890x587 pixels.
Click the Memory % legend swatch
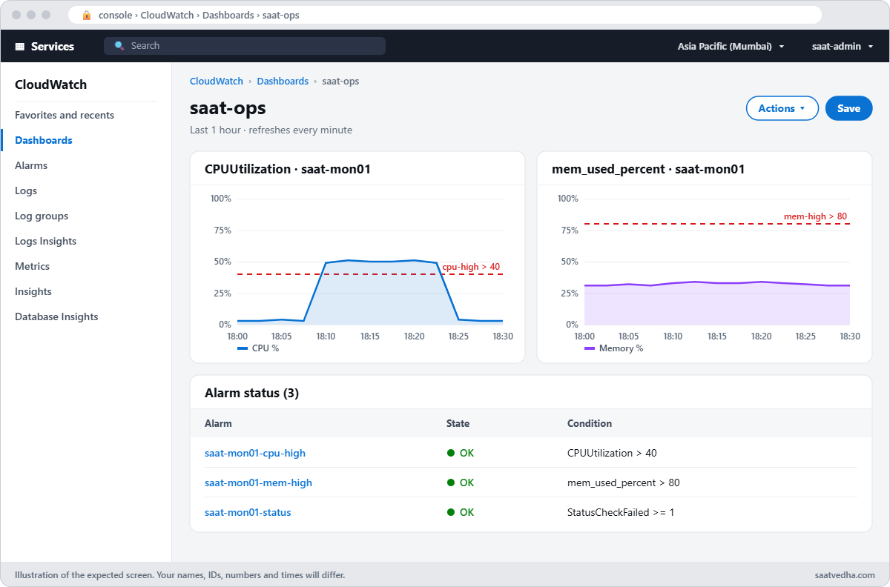(590, 348)
